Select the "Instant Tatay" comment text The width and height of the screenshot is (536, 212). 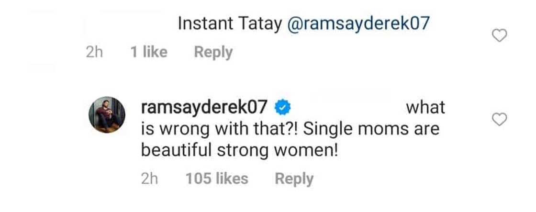coord(229,24)
